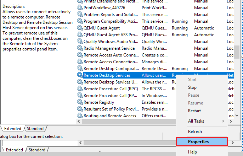Viewport: 243px width, 156px height.
Task: Click the Program Compatibility Assistant gear icon
Action: click(x=80, y=21)
